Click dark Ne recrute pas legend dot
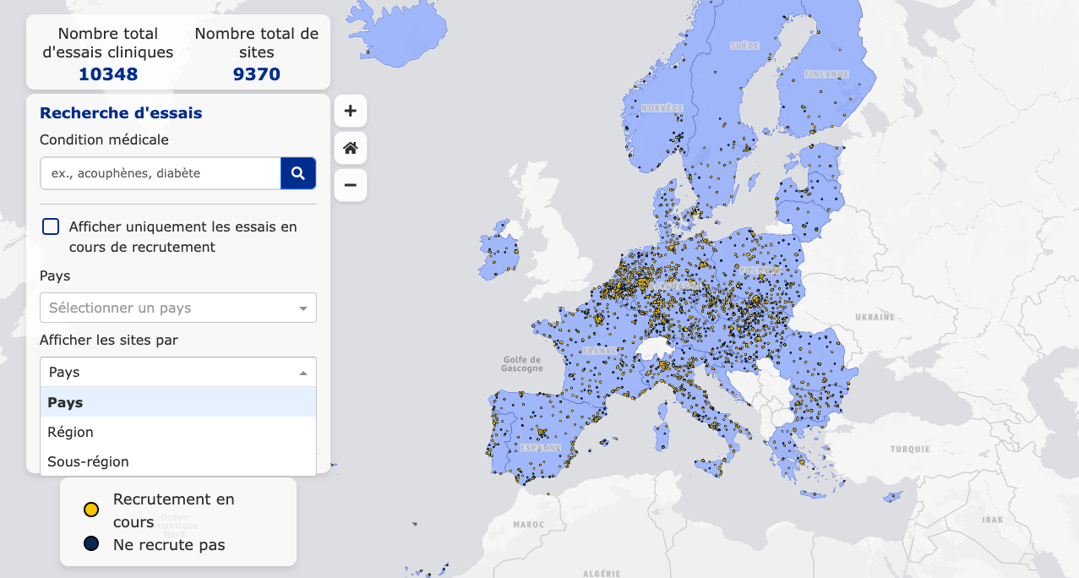The height and width of the screenshot is (578, 1079). point(91,543)
